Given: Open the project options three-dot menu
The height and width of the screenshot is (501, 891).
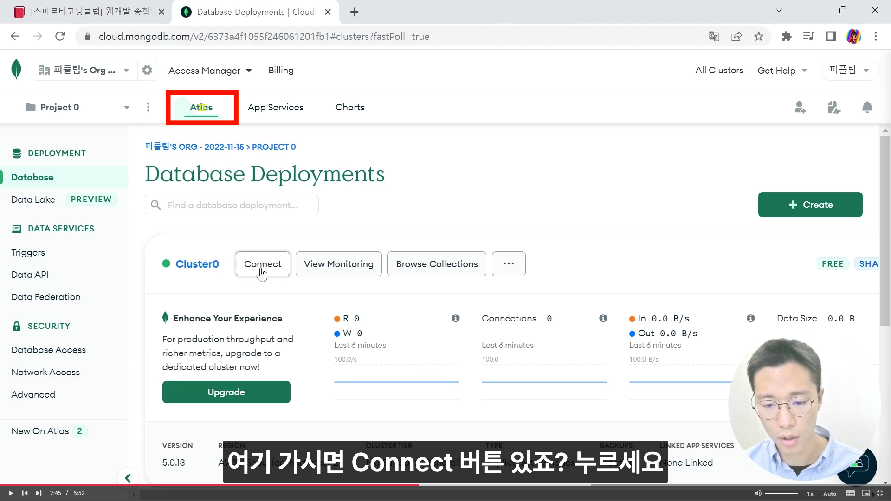Looking at the screenshot, I should pyautogui.click(x=148, y=107).
